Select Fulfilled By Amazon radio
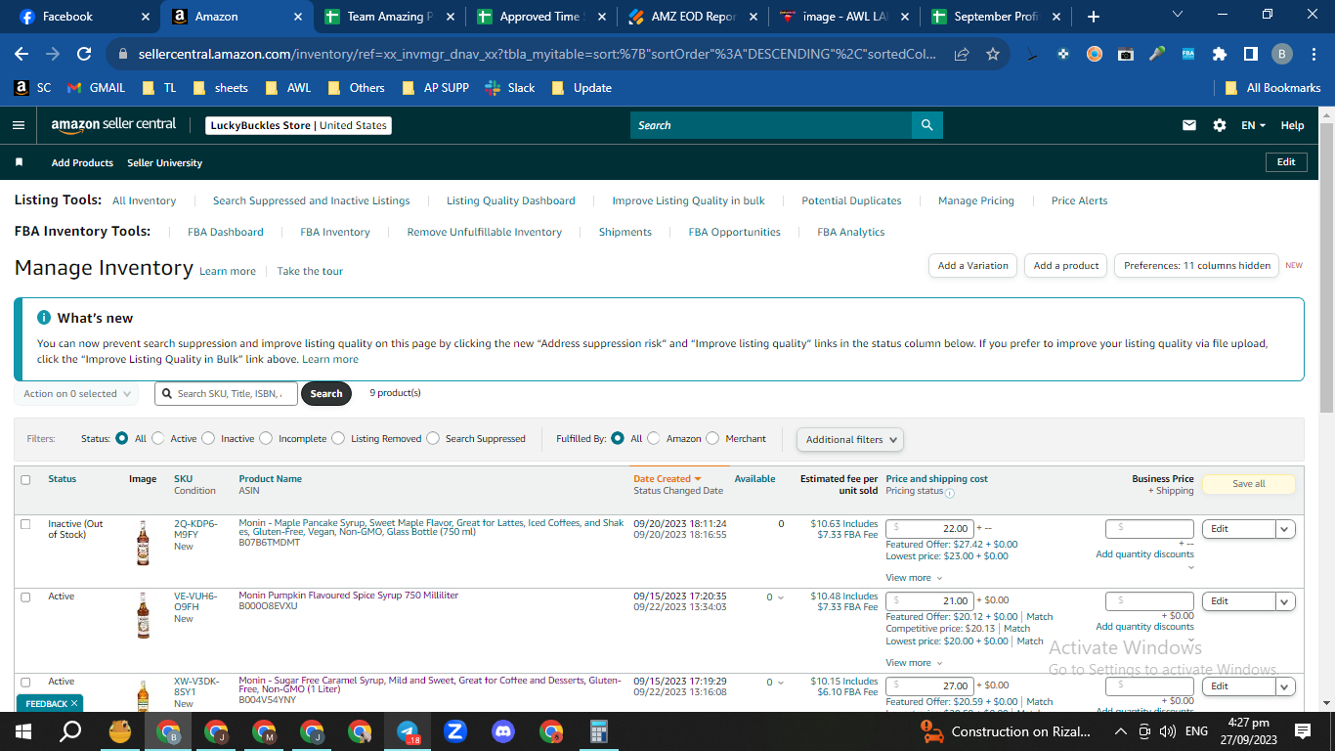 point(654,438)
